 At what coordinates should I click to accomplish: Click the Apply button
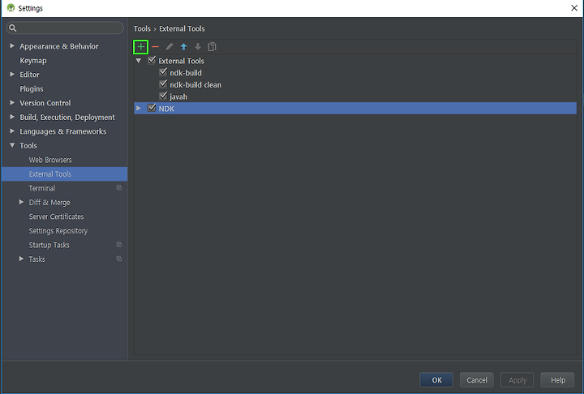(517, 380)
